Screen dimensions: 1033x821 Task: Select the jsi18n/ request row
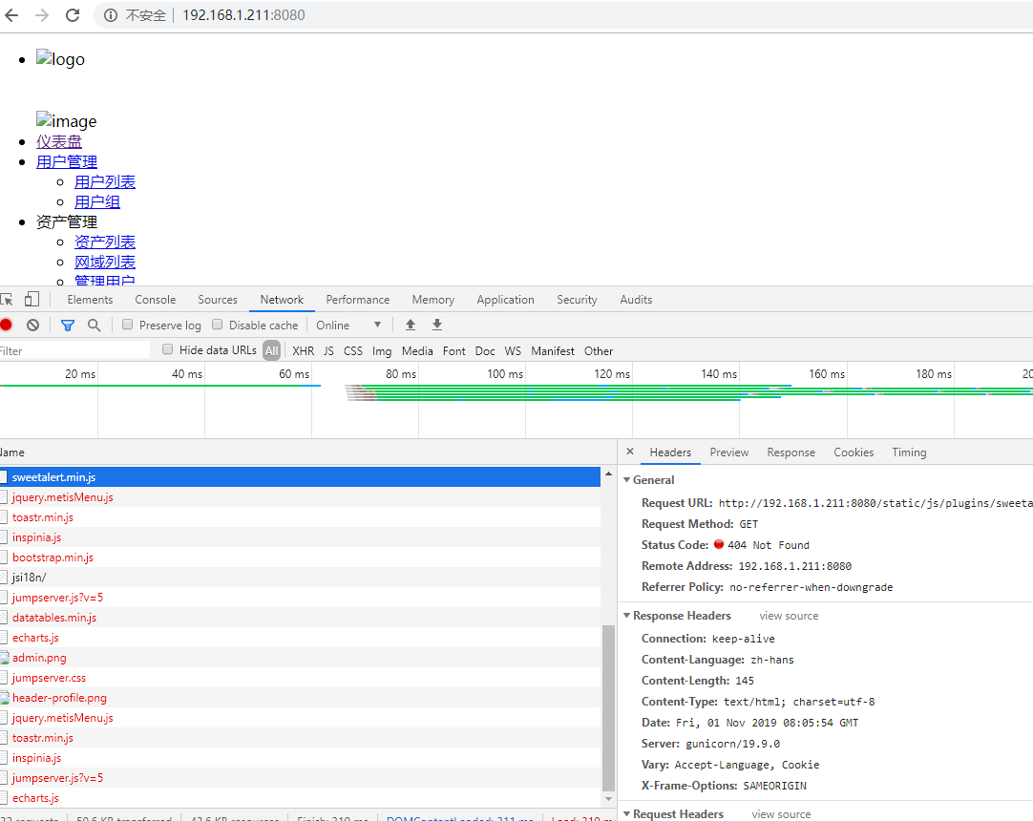tap(300, 578)
